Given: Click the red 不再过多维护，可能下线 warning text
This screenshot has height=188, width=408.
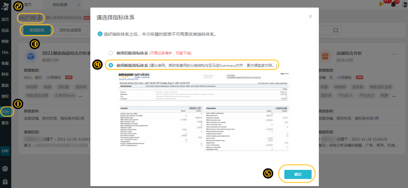Looking at the screenshot, I should point(170,53).
